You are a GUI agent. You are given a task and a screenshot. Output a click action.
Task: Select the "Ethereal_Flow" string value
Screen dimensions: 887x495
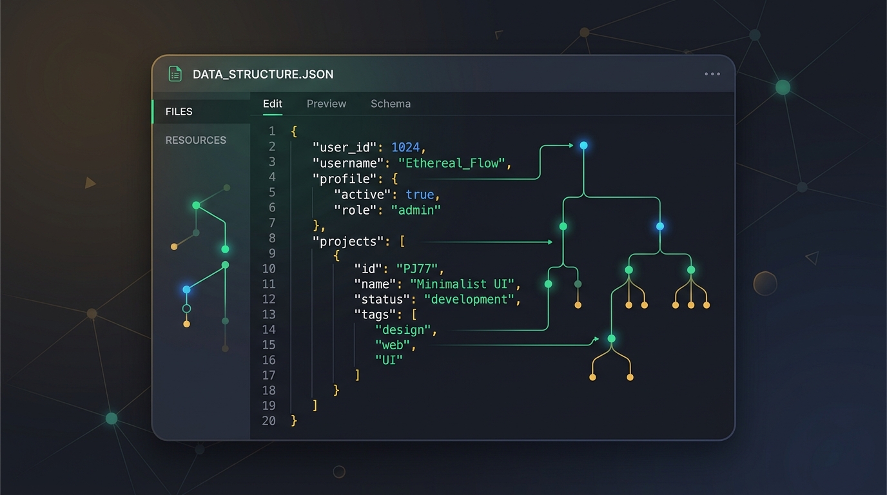[452, 163]
